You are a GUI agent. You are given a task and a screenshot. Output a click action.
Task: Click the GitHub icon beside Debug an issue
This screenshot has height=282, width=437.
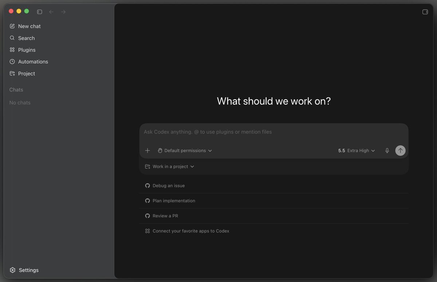coord(147,186)
